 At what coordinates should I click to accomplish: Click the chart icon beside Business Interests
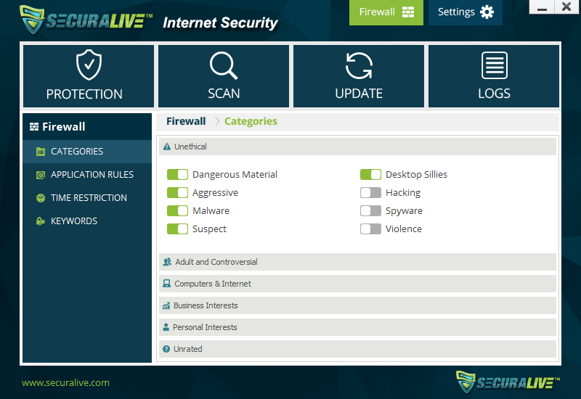(166, 305)
